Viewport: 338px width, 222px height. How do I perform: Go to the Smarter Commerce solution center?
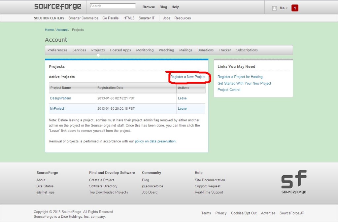[83, 18]
